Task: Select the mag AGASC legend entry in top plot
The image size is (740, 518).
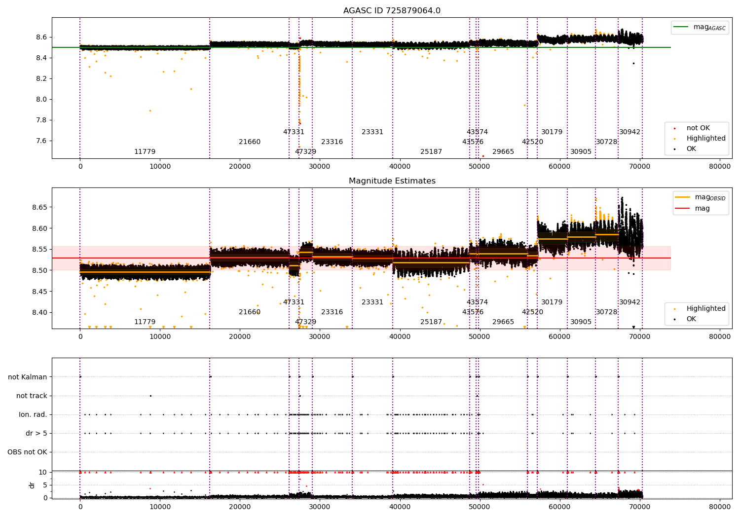Action: pos(700,28)
